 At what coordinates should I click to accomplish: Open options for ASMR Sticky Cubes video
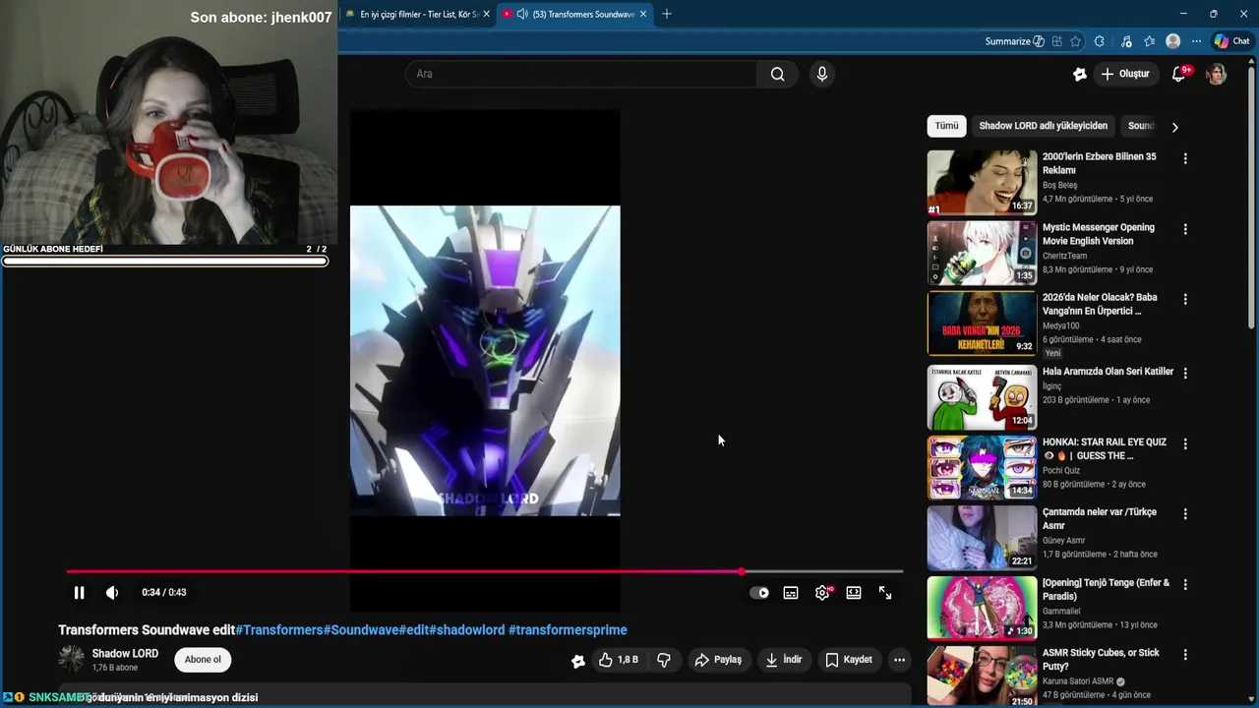(1185, 654)
